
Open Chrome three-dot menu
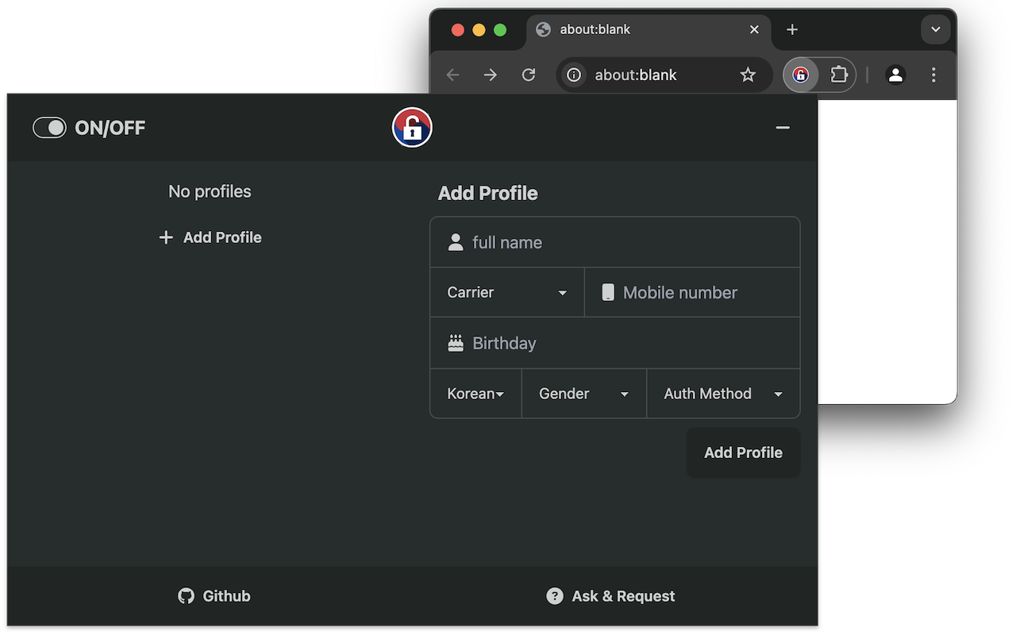[933, 75]
